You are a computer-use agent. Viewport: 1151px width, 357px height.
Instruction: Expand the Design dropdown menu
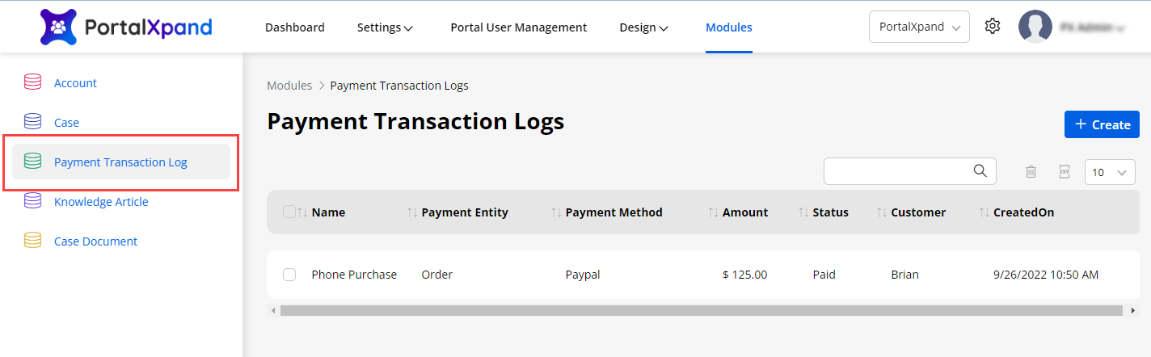tap(643, 27)
